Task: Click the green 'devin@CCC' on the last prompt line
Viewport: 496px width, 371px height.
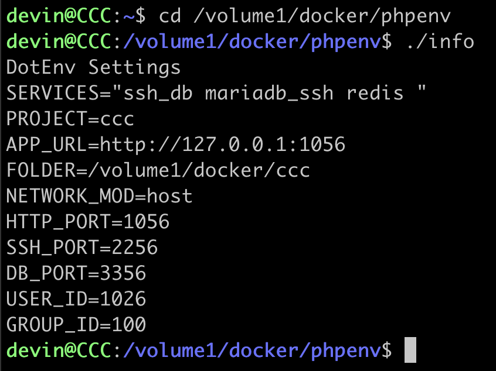Action: click(59, 350)
